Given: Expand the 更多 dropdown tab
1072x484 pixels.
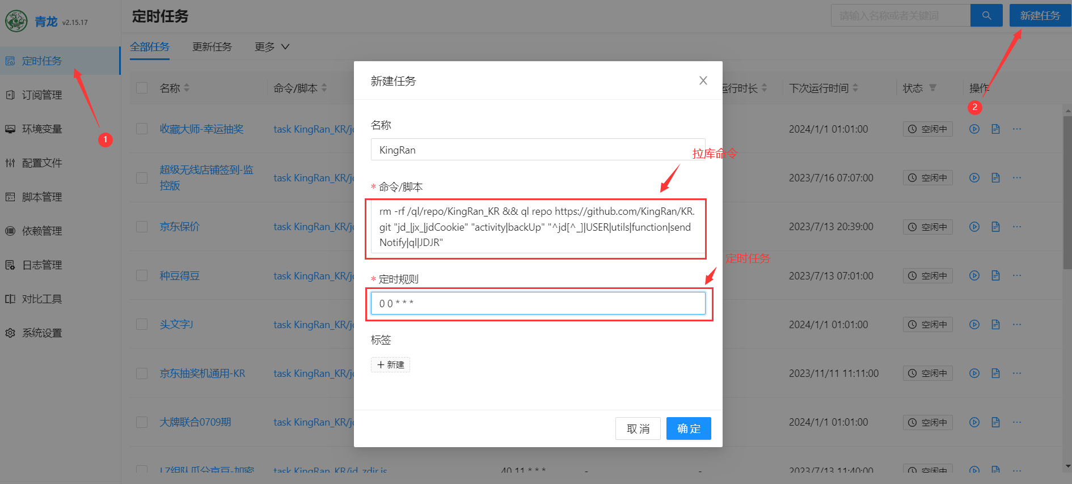Looking at the screenshot, I should [272, 47].
